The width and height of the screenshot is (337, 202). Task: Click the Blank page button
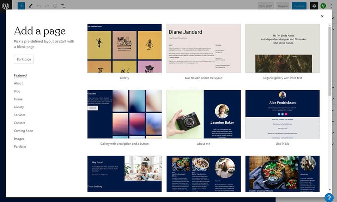point(24,60)
